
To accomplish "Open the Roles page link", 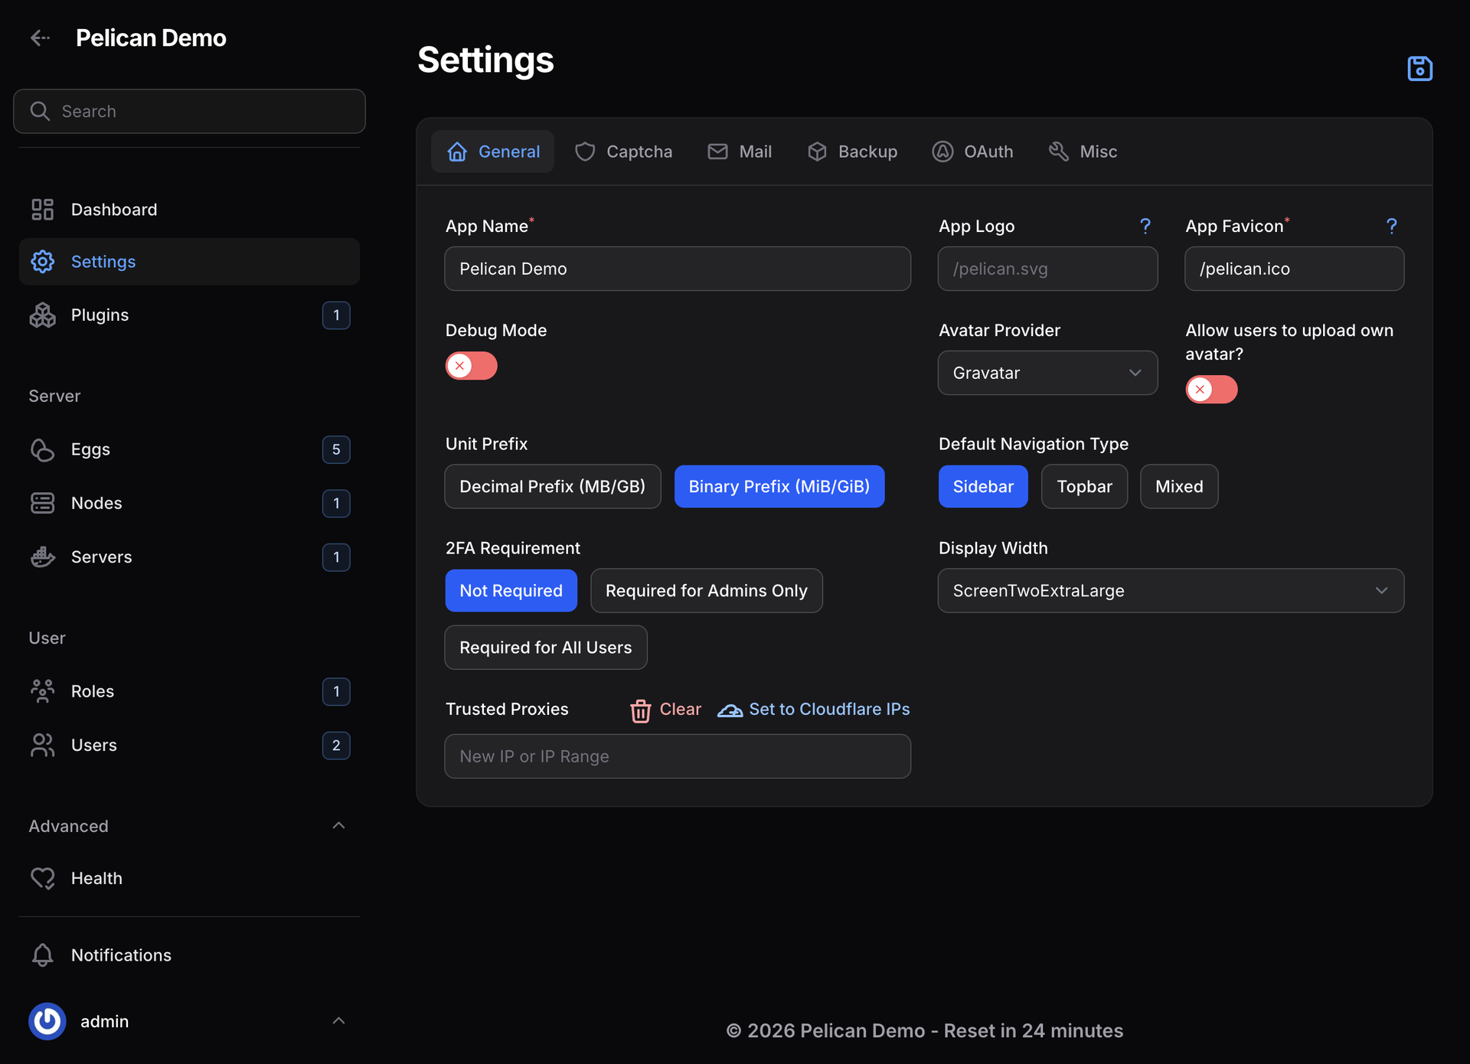I will point(189,692).
